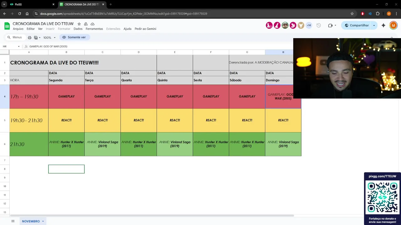Screen dimensions: 401x225
Task: Select the 21h30 time cell
Action: (29, 144)
